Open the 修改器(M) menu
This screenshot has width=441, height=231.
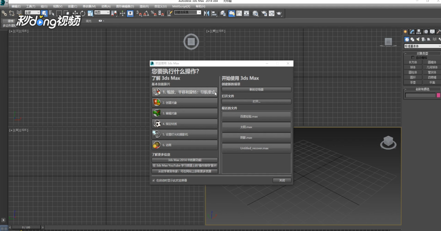pos(89,6)
